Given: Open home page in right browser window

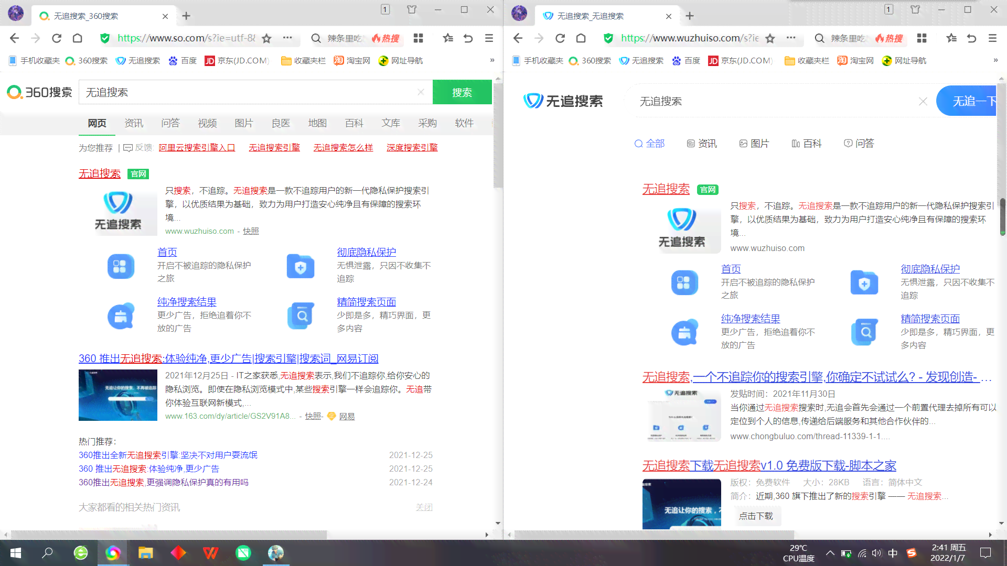Looking at the screenshot, I should tap(581, 38).
